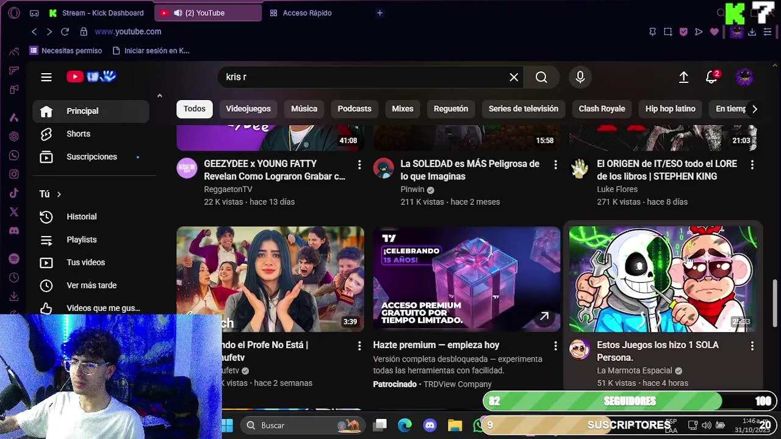Expand the 'Tú' section chevron
Viewport: 781px width, 439px height.
(x=59, y=194)
